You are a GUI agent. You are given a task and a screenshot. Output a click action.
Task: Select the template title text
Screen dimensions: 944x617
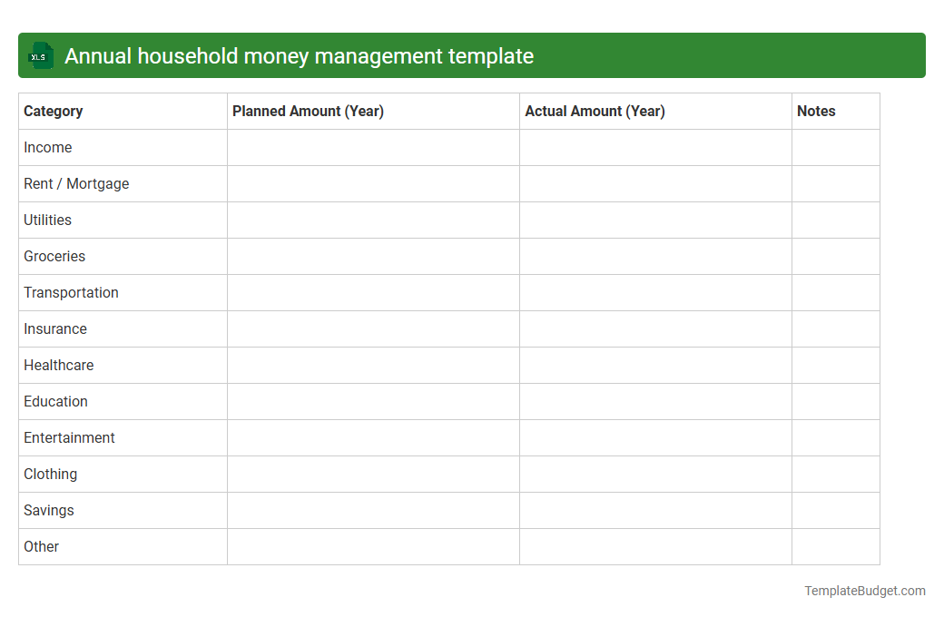point(298,55)
